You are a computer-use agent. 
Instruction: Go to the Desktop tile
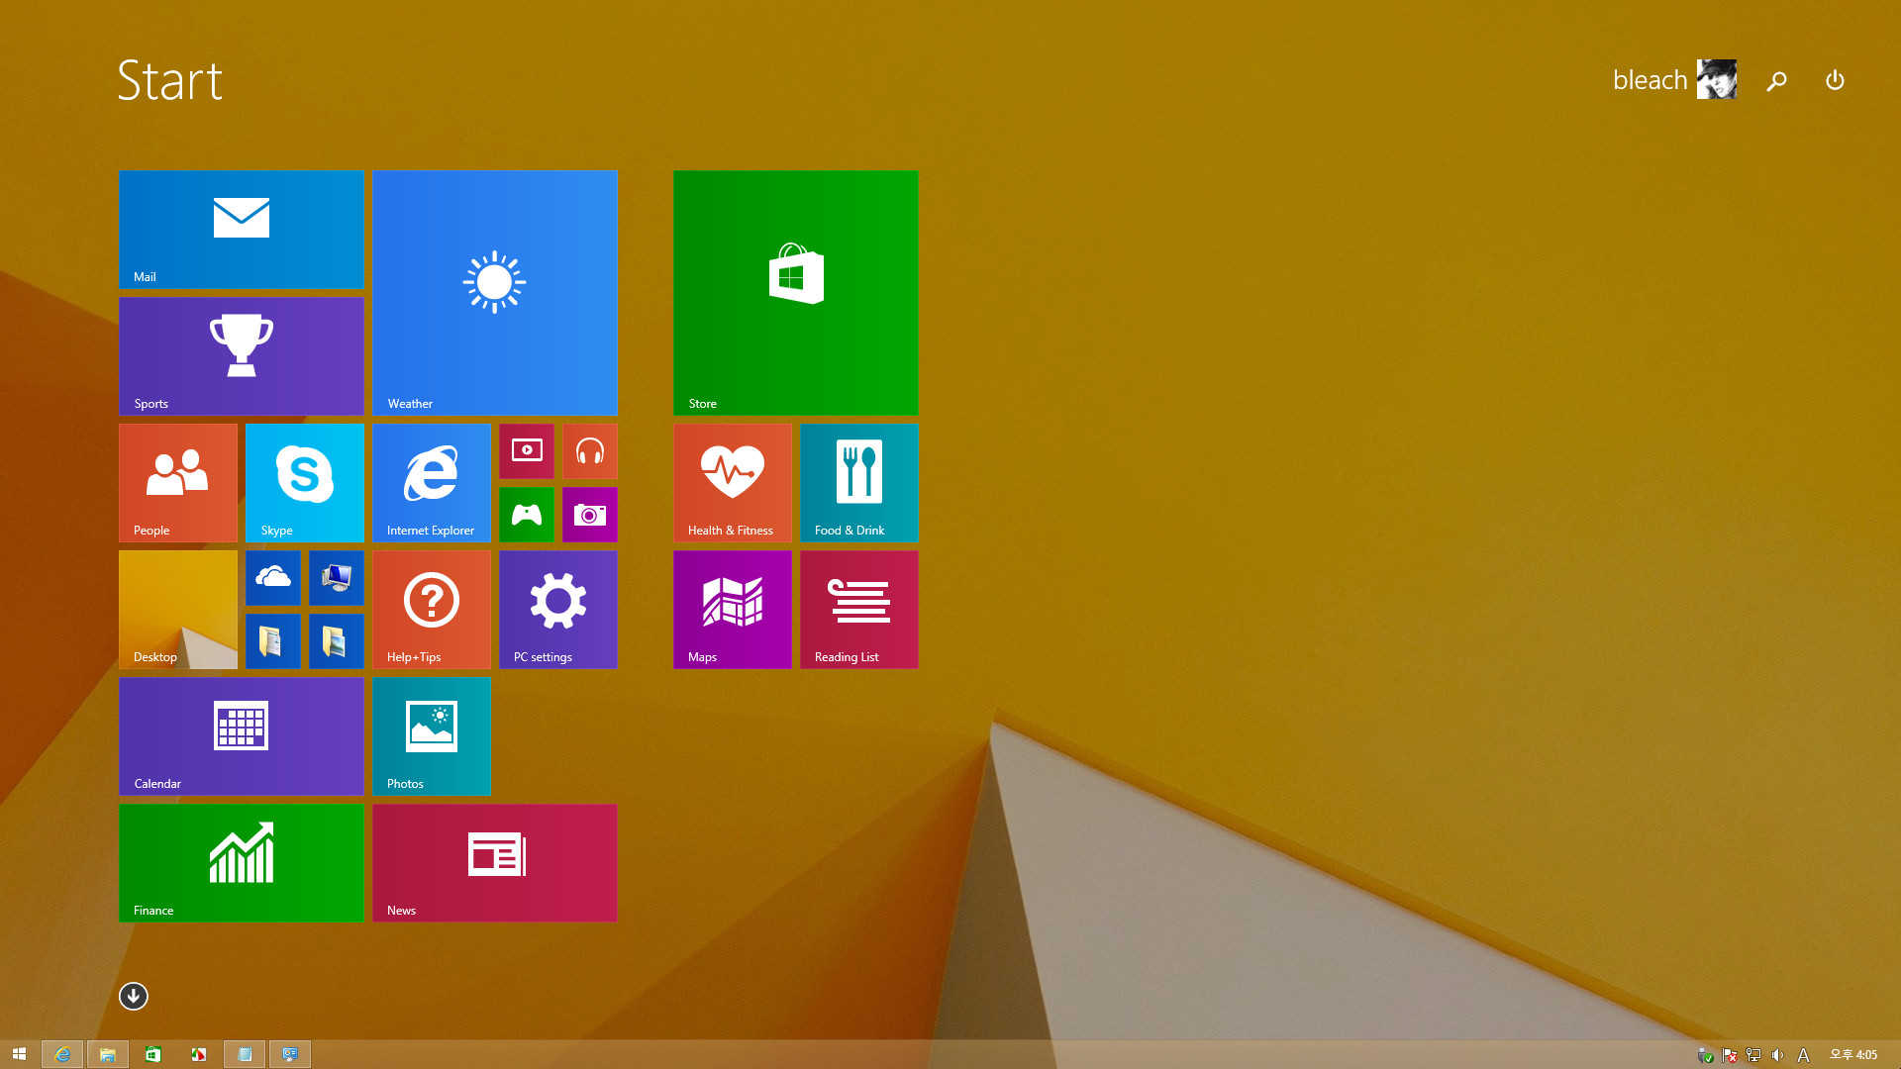click(x=178, y=610)
